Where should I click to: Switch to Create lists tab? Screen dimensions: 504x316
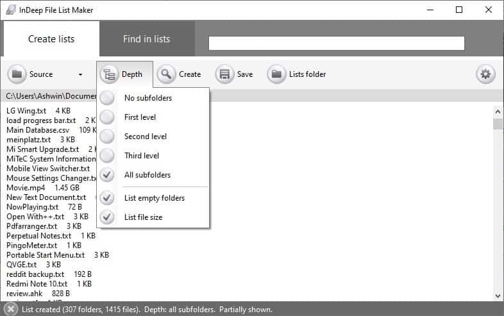(x=51, y=39)
